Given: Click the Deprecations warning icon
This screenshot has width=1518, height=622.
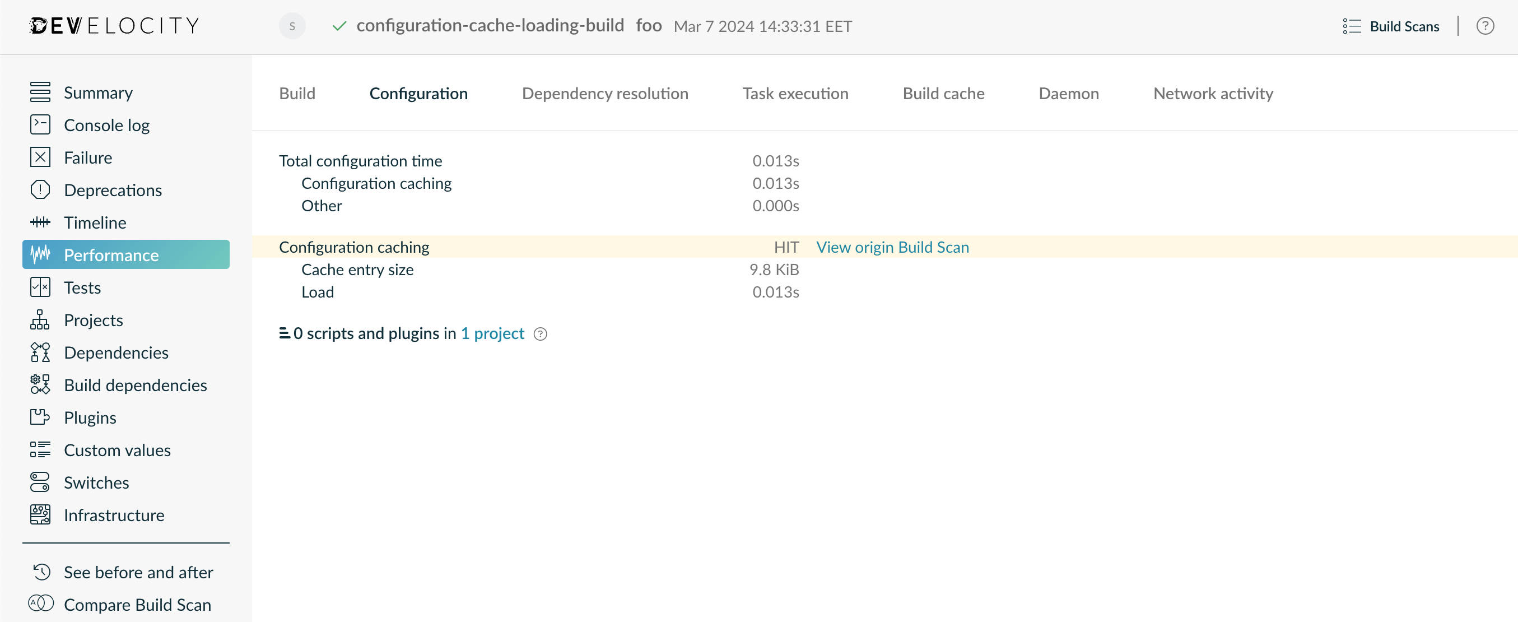Looking at the screenshot, I should point(40,190).
